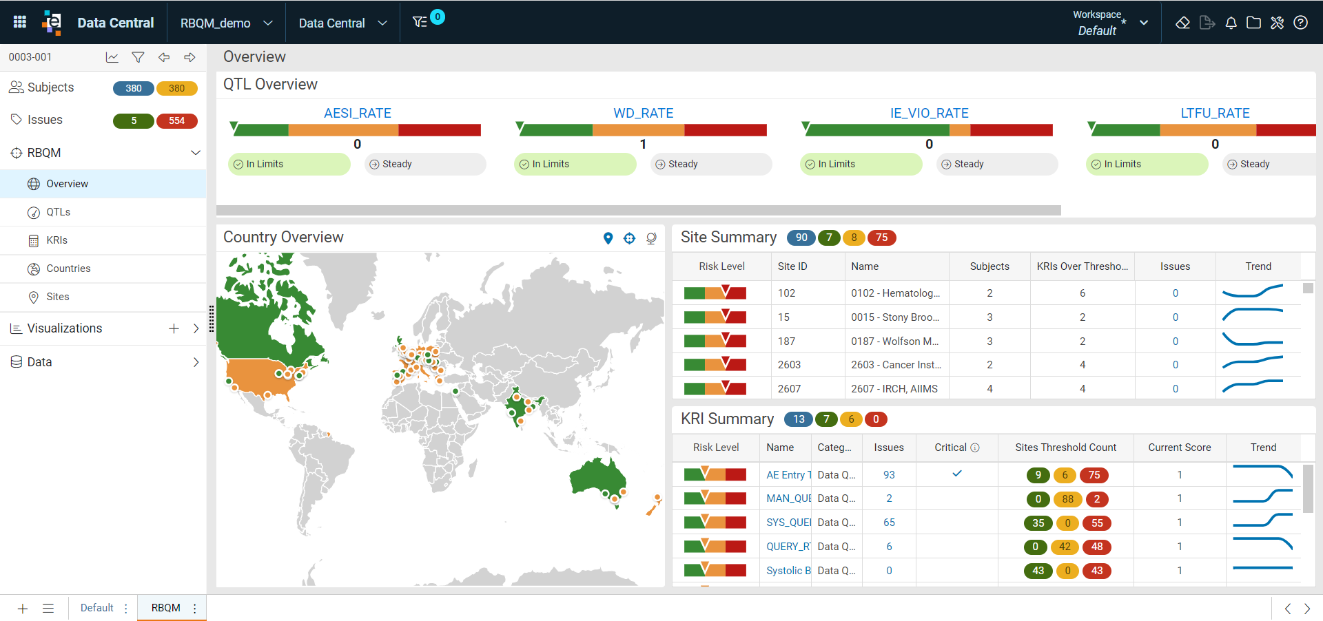Open the RBQM_demo study dropdown
This screenshot has height=621, width=1323.
click(226, 23)
